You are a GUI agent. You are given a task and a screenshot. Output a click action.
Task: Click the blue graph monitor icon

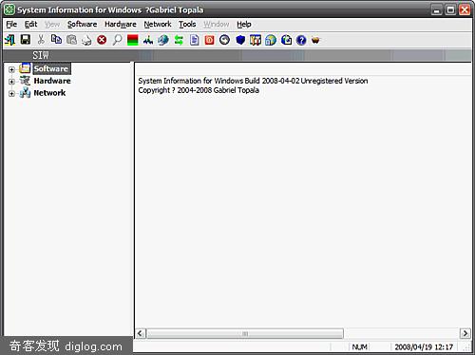point(148,40)
